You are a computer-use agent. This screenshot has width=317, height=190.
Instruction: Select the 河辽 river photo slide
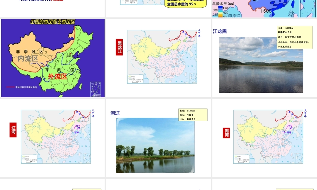(158, 138)
